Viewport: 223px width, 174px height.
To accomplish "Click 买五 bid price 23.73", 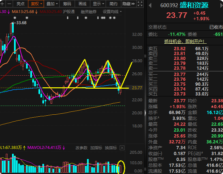I will [x=180, y=94].
